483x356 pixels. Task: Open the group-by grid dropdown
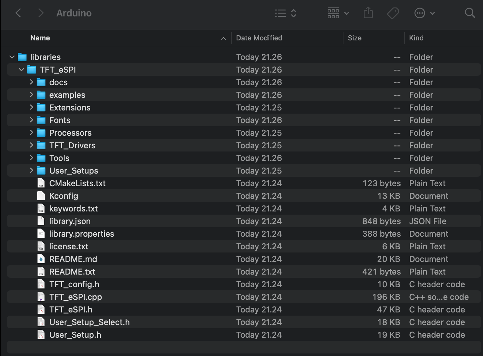coord(338,13)
